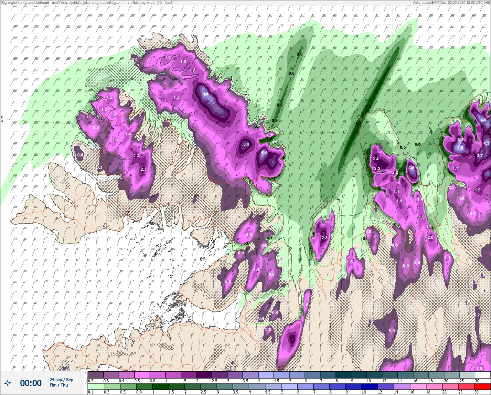Click the '24.sep./ Sep' date label
This screenshot has height=395, width=491.
pos(61,380)
